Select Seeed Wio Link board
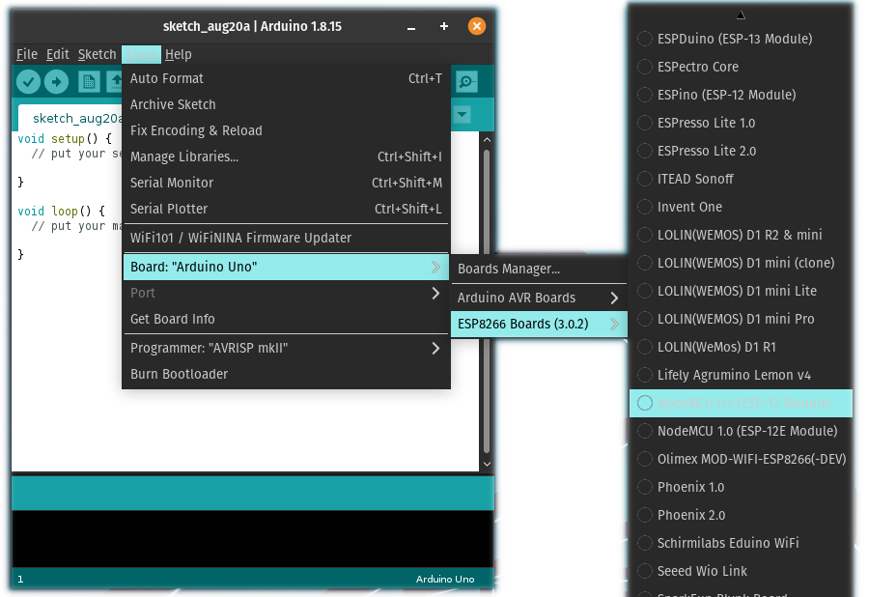 click(x=741, y=571)
